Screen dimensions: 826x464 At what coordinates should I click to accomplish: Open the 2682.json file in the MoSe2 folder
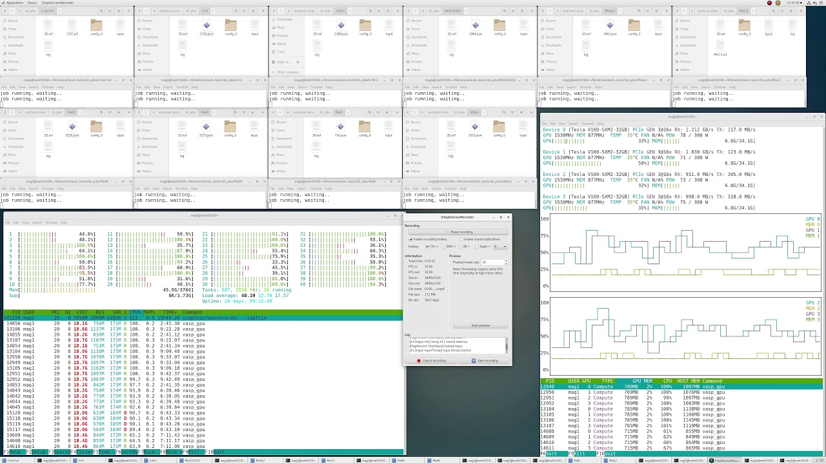(x=610, y=26)
